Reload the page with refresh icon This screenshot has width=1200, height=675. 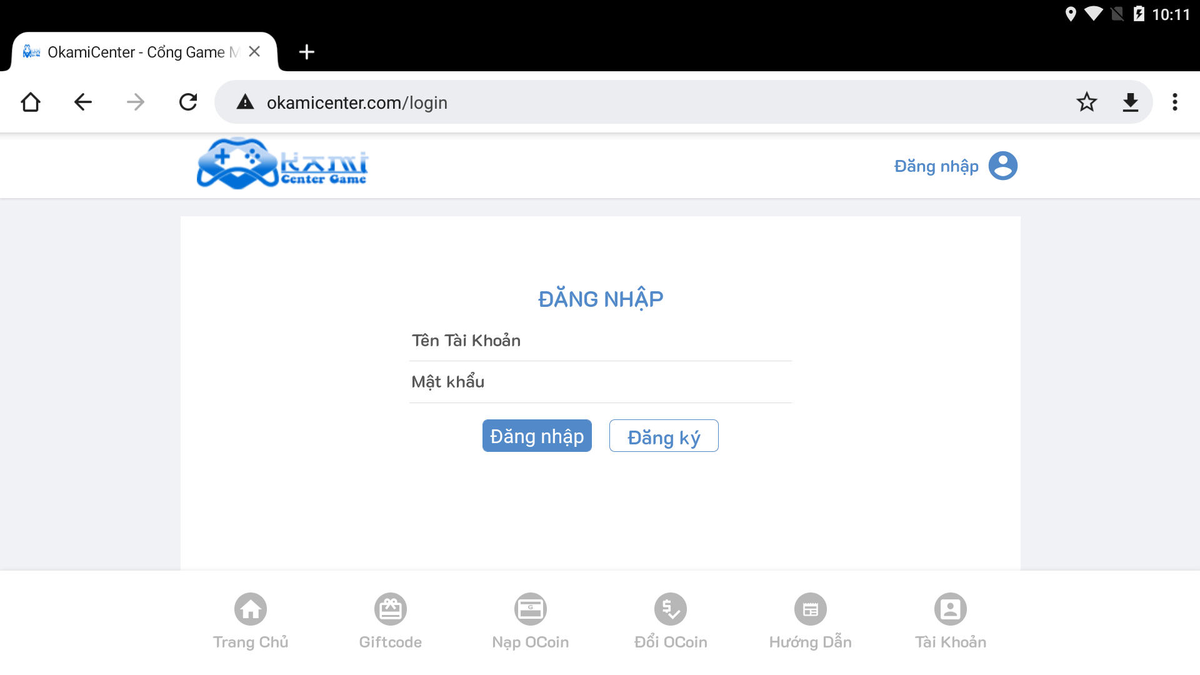[x=188, y=102]
